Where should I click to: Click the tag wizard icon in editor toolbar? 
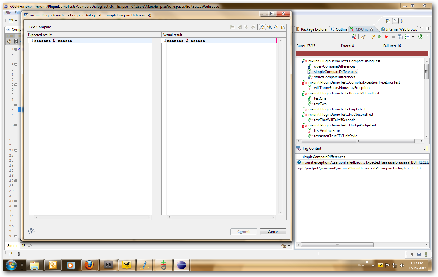point(9,41)
